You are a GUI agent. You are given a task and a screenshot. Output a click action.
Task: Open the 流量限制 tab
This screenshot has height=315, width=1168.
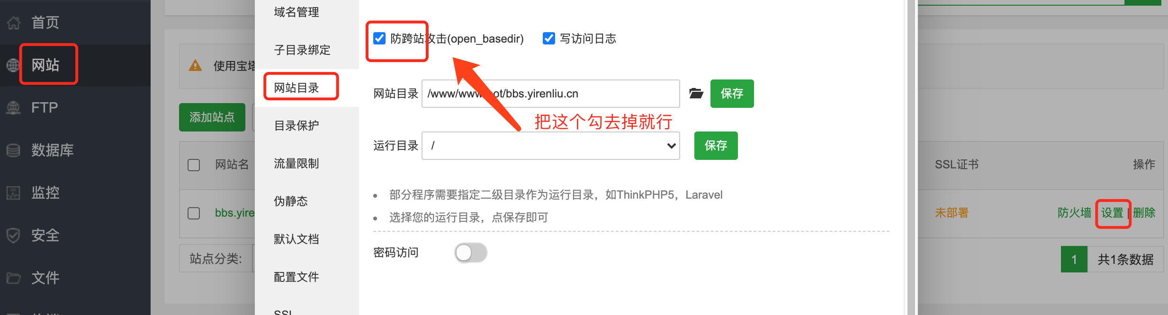tap(296, 164)
